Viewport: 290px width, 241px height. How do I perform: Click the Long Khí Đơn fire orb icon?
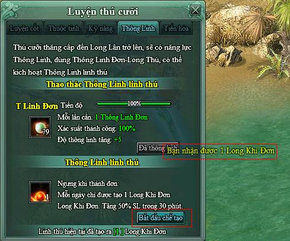(x=40, y=192)
